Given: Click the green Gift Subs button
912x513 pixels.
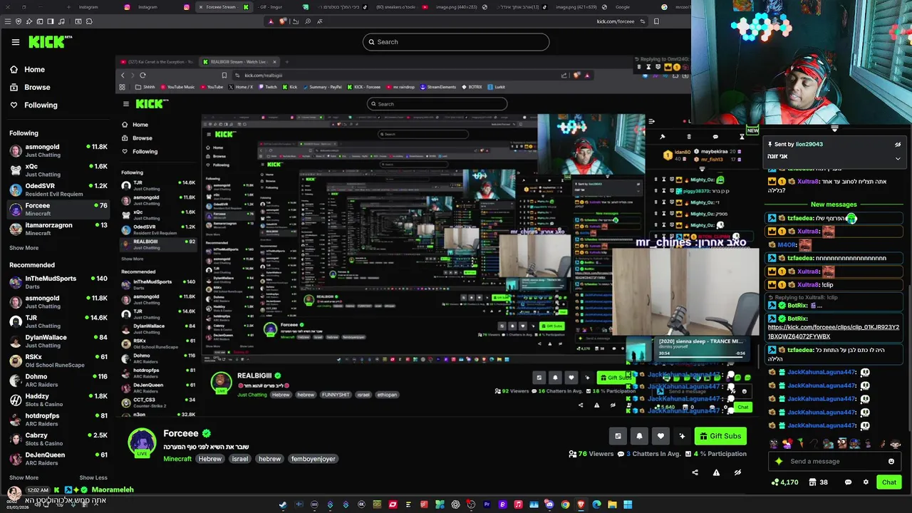Looking at the screenshot, I should coord(720,436).
